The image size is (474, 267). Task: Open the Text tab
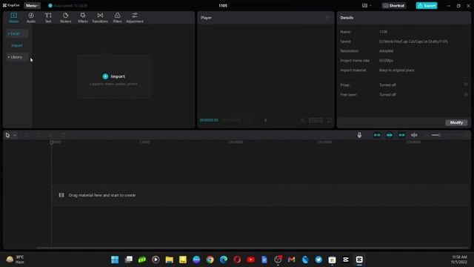[x=48, y=18]
